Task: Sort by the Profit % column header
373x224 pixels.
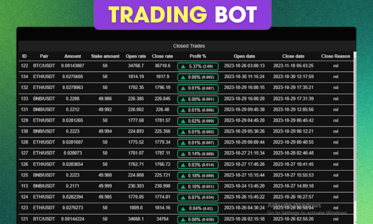Action: pos(198,56)
